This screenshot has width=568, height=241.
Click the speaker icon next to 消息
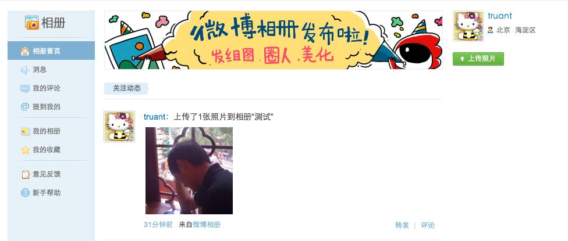pos(25,70)
